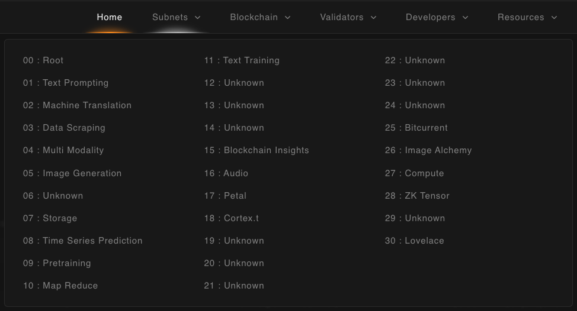The height and width of the screenshot is (311, 577).
Task: Open 25 : Bitcurrent subnet
Action: click(416, 128)
